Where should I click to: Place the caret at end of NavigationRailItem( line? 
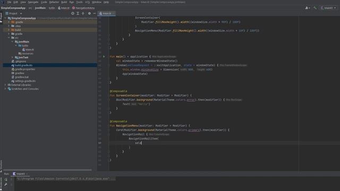pos(159,138)
